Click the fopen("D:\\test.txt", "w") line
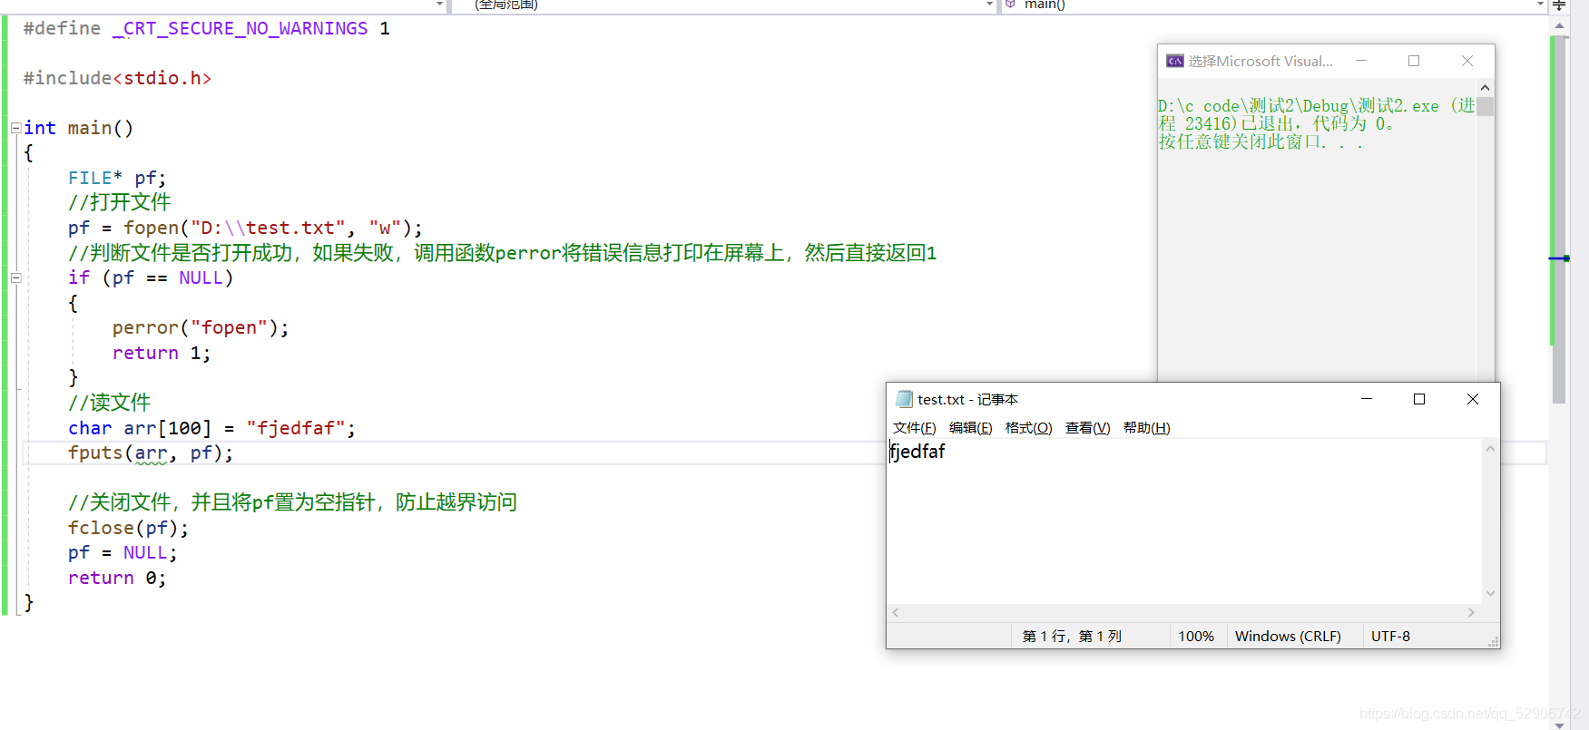The image size is (1589, 730). [x=245, y=229]
